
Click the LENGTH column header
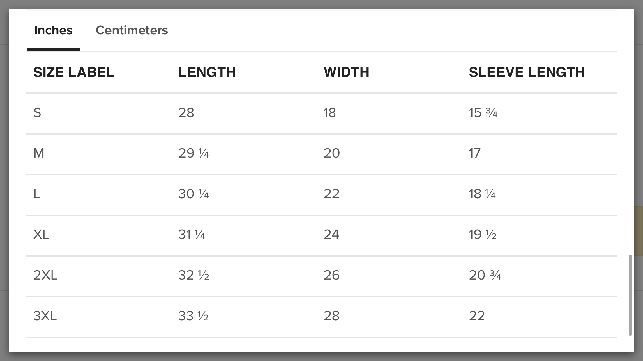pyautogui.click(x=207, y=72)
